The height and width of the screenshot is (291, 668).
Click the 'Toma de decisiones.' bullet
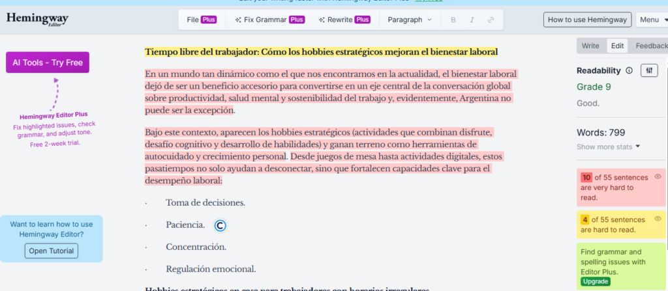click(205, 203)
